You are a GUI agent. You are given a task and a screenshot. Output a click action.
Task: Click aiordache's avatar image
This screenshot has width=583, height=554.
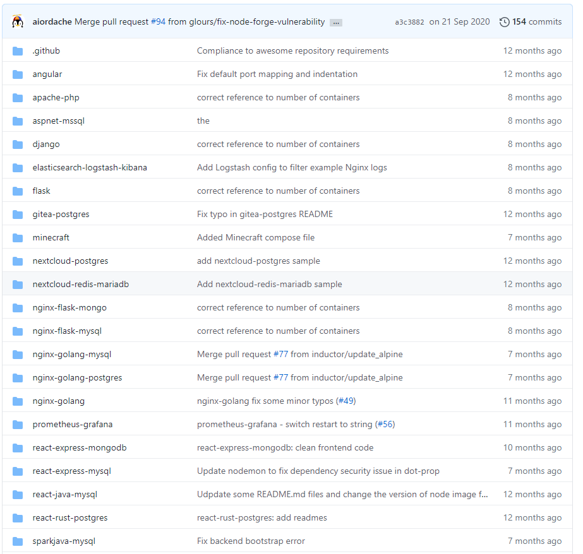pyautogui.click(x=18, y=21)
